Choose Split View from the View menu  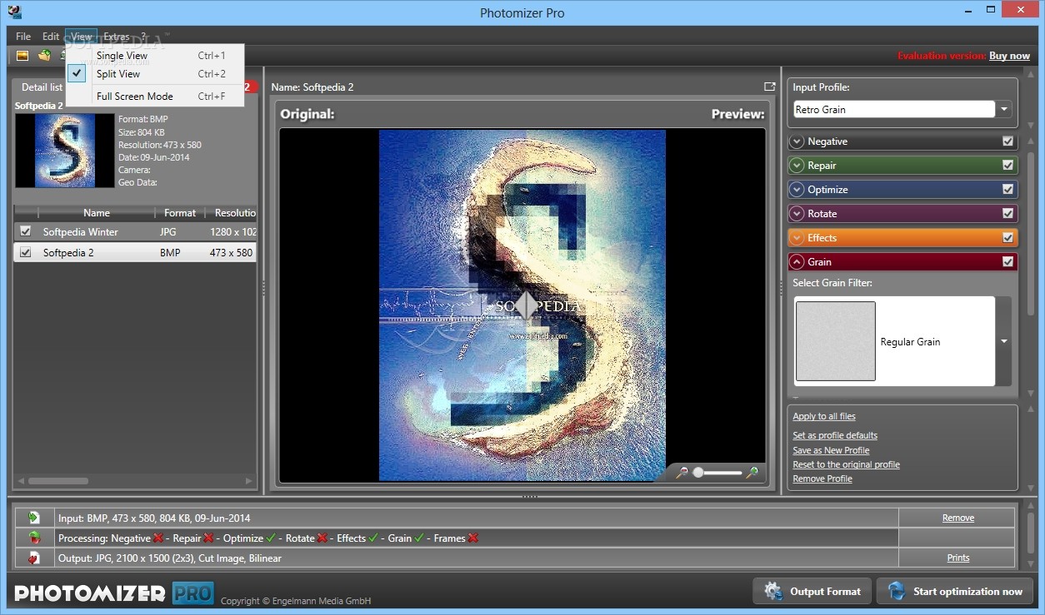(155, 74)
